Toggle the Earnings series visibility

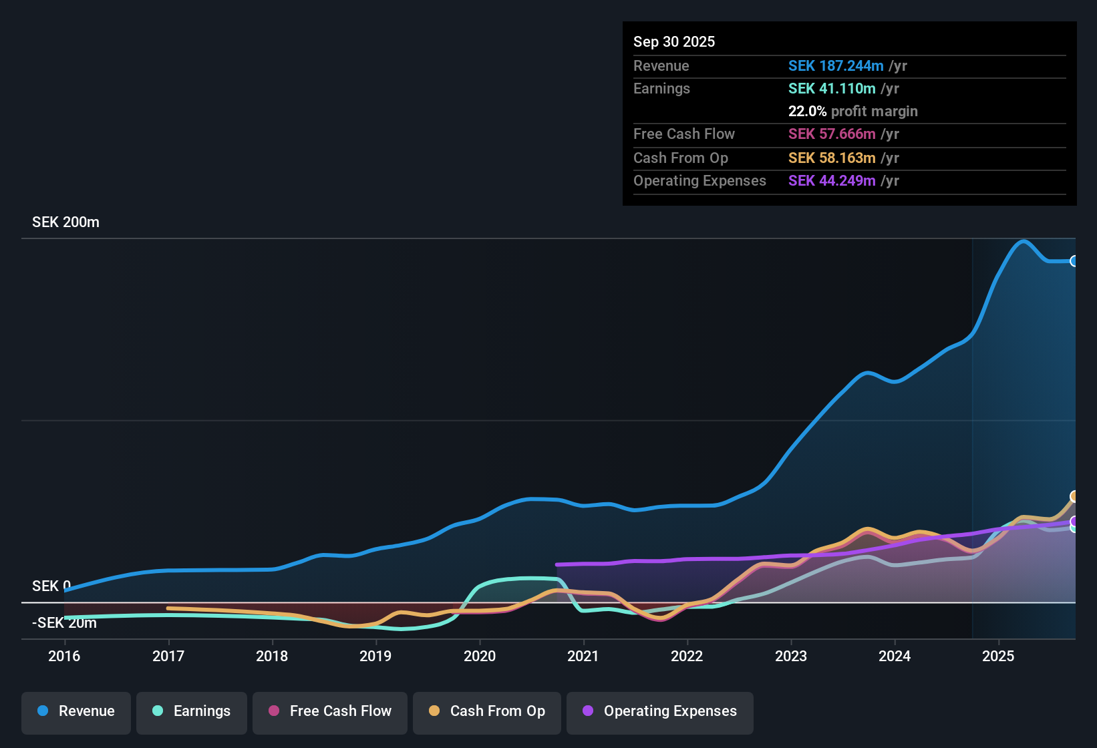tap(192, 711)
